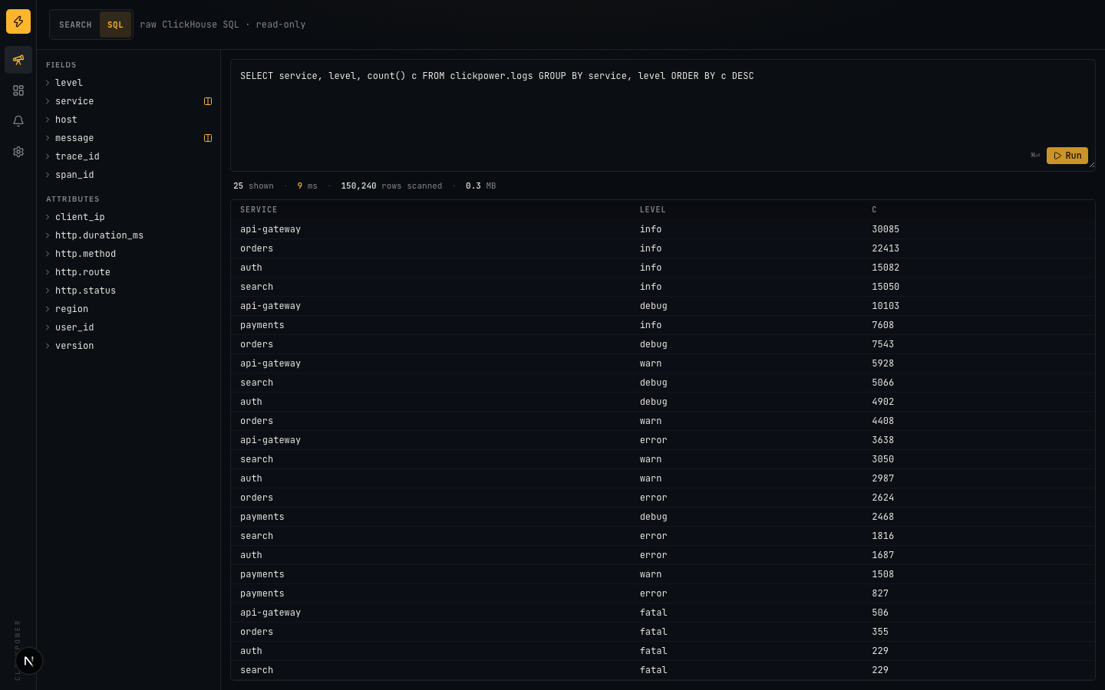Expand the span_id field
The image size is (1105, 690).
click(x=128, y=175)
